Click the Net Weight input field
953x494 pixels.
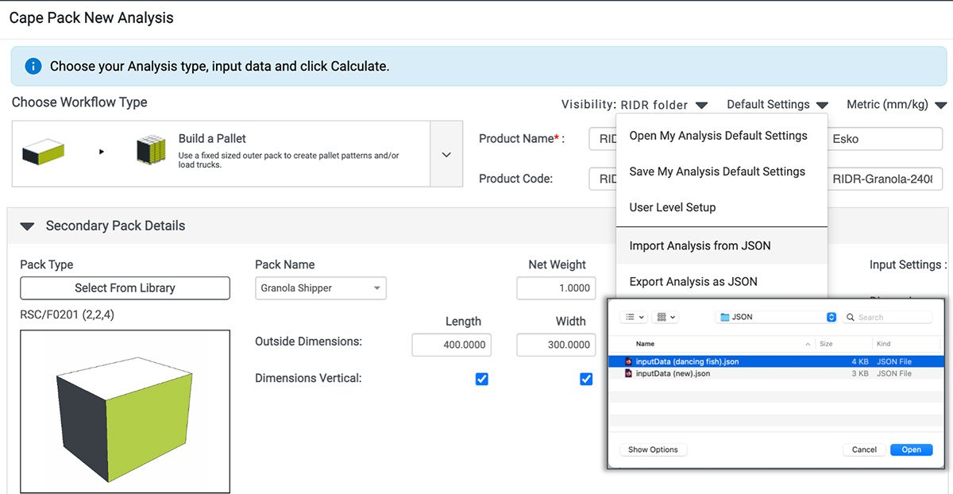pos(556,288)
